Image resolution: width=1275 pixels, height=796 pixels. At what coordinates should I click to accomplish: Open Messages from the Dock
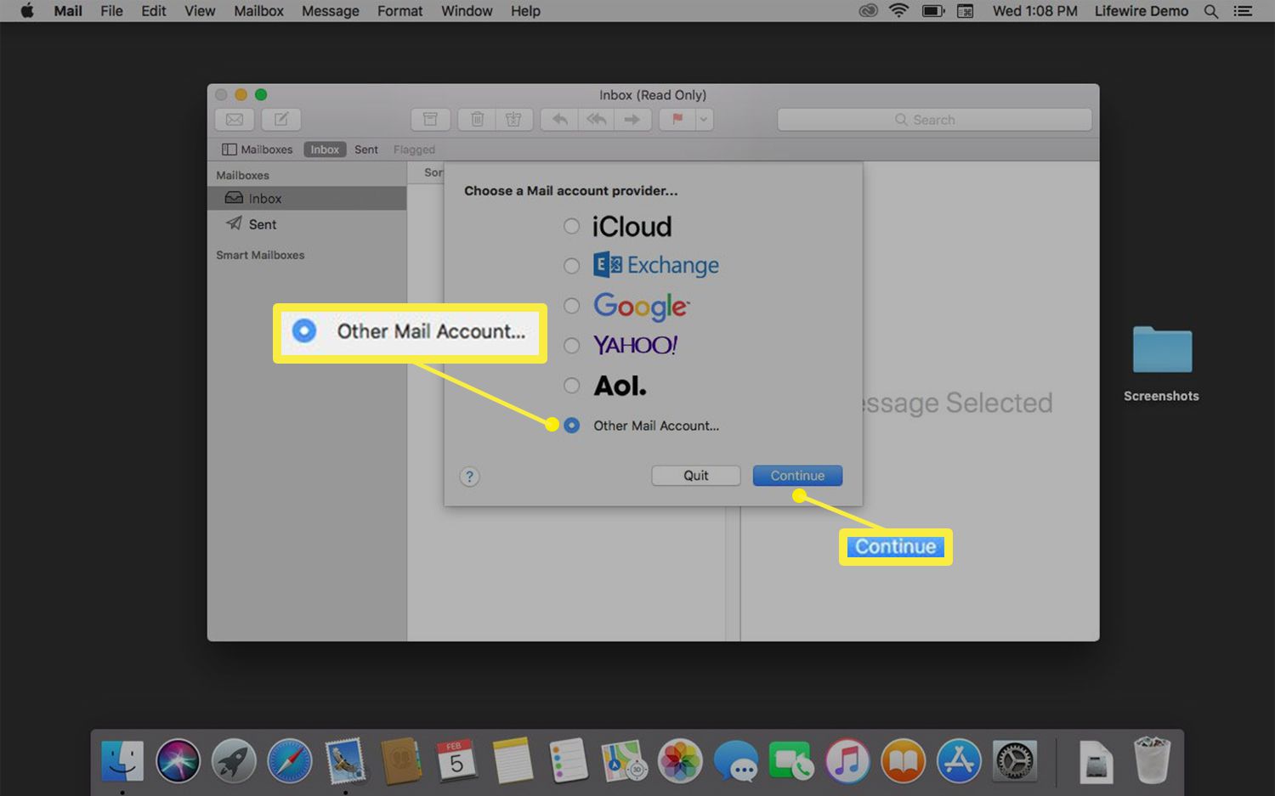(x=735, y=761)
